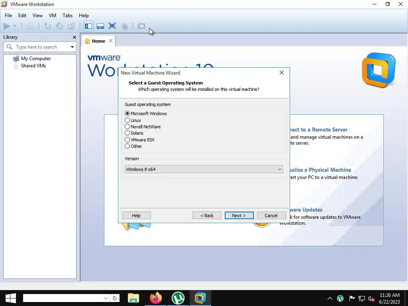
Task: Click the Unity mode toolbar icon
Action: 124,26
